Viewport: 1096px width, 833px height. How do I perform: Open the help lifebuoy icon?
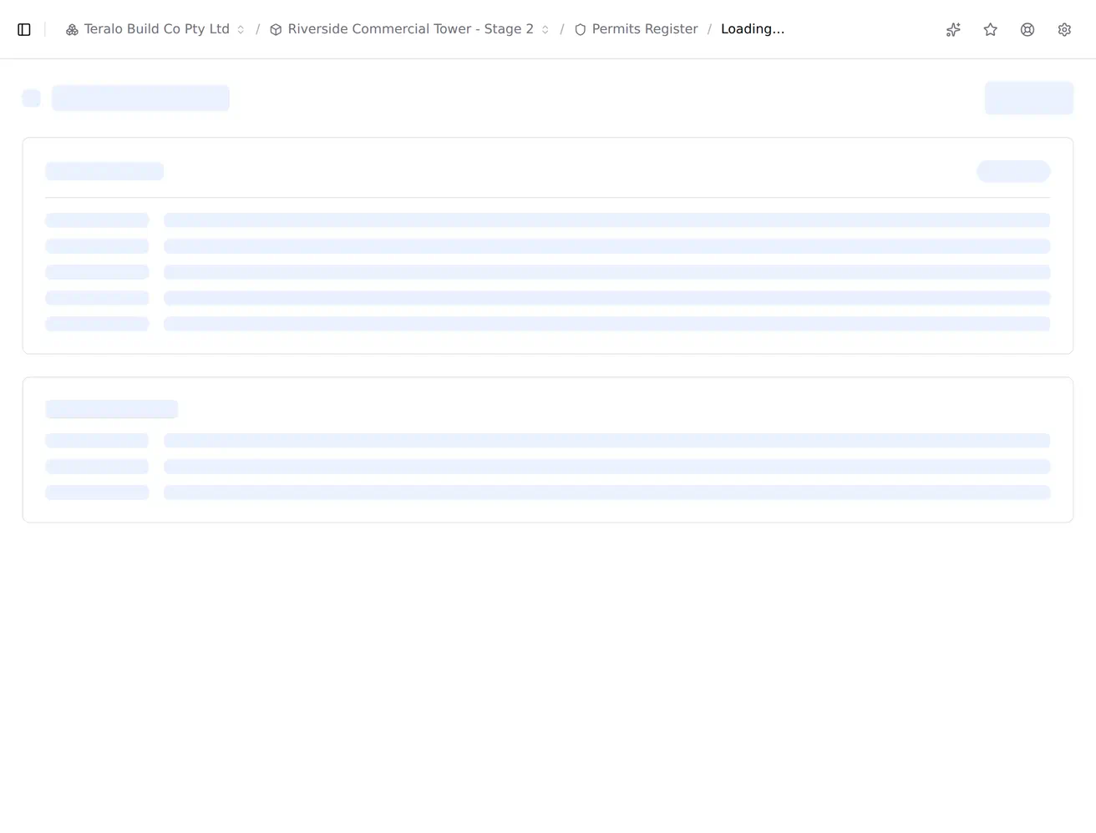tap(1027, 29)
